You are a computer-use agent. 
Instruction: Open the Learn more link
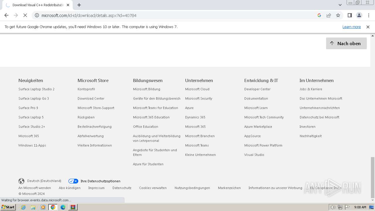pos(351,27)
